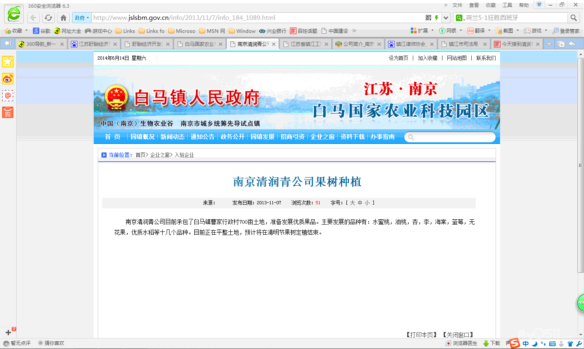Launch 浏览器医生 from the status bar
This screenshot has width=584, height=349.
pos(463,343)
